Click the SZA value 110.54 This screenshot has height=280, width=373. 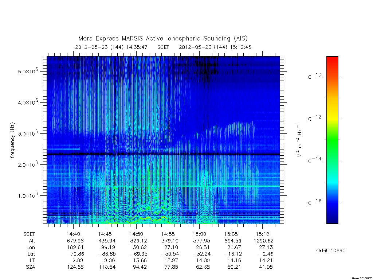coord(107,267)
